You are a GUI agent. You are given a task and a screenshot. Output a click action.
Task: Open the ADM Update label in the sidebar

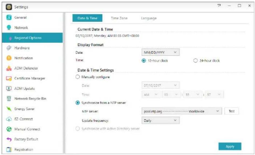tap(25, 88)
